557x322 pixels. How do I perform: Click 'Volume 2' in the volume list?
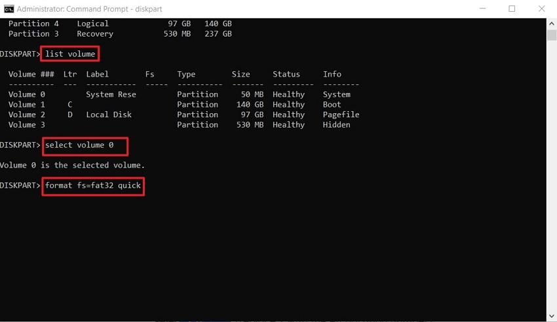click(27, 115)
